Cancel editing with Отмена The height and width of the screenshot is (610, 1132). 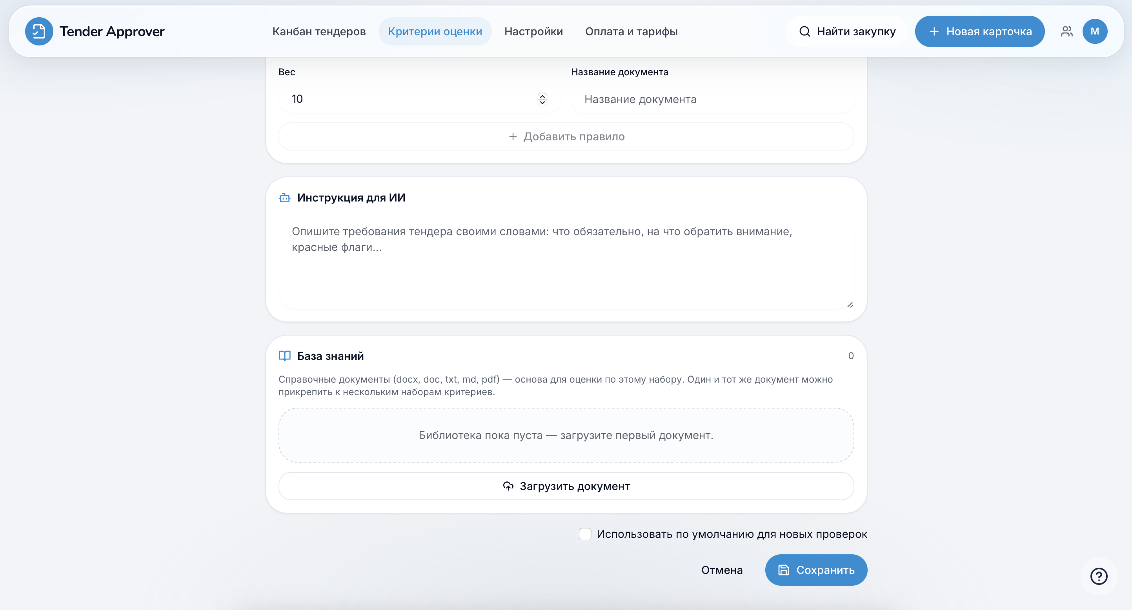pos(722,570)
